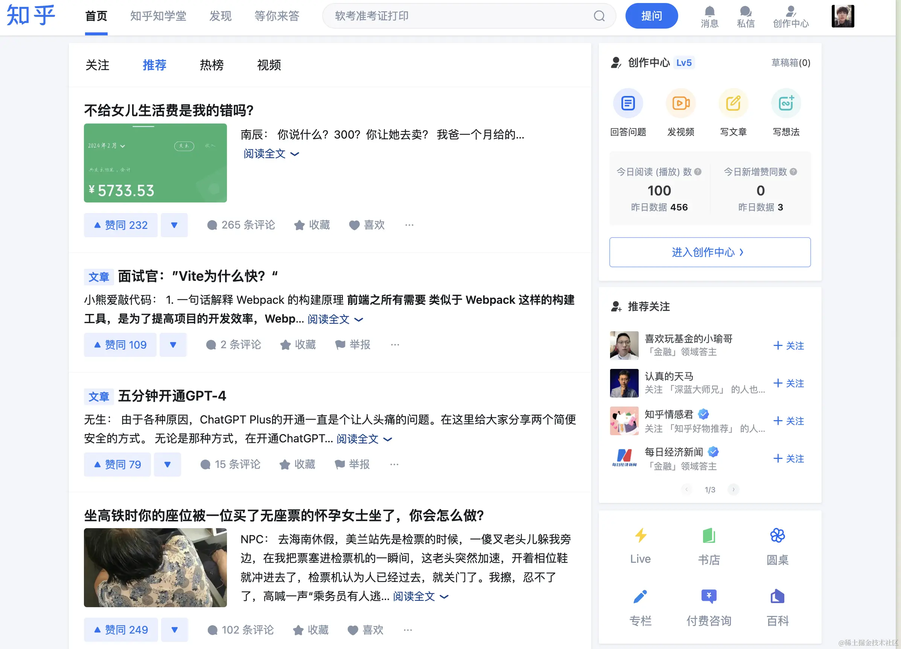
Task: Click 举报 on Vite article
Action: pyautogui.click(x=353, y=344)
